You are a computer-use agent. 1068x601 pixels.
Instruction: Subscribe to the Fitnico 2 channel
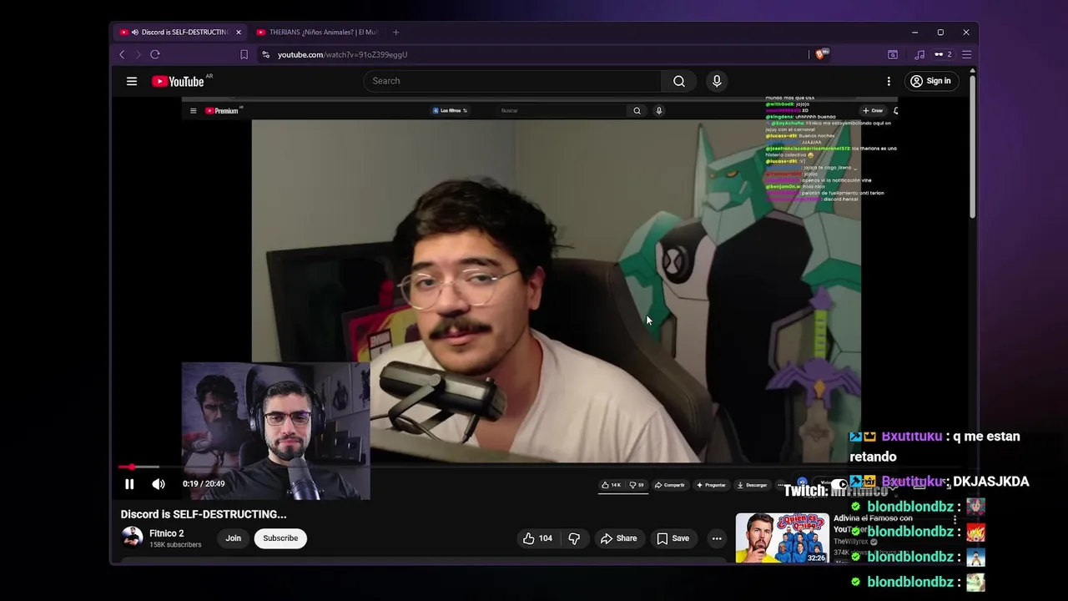tap(280, 538)
